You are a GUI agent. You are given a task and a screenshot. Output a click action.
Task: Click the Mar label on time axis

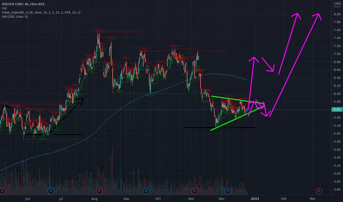pyautogui.click(x=312, y=199)
